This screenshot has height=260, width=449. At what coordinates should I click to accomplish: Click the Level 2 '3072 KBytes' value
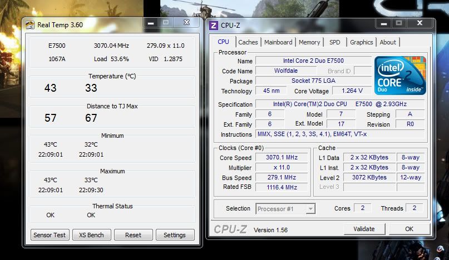point(369,177)
